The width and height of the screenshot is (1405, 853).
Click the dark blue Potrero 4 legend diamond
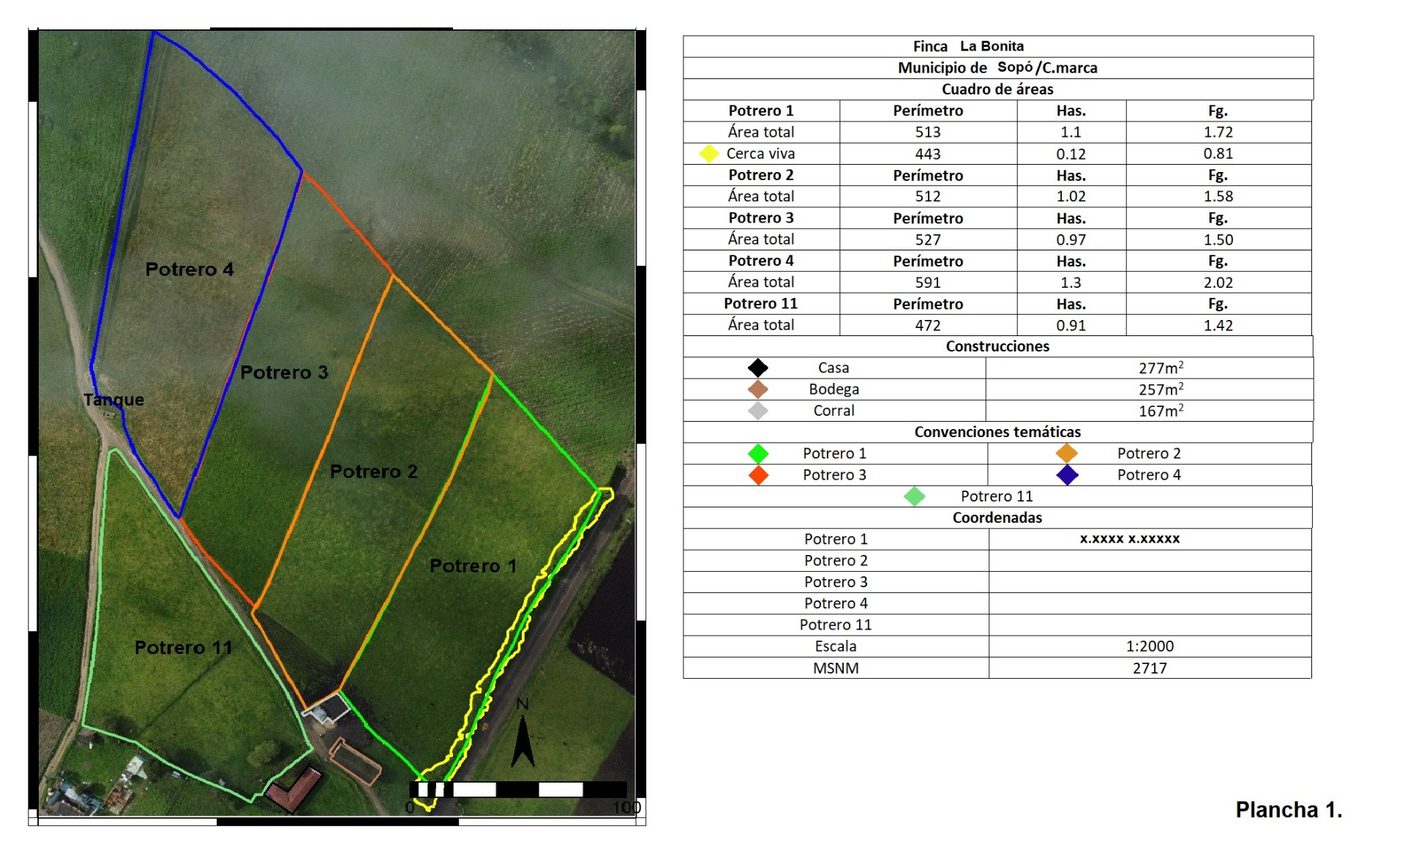pos(1067,475)
